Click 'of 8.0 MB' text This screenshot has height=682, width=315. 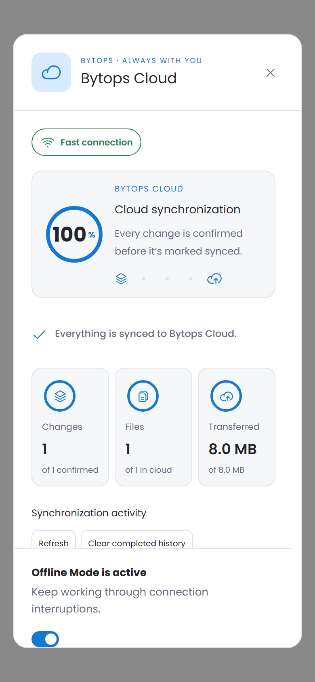(x=227, y=470)
